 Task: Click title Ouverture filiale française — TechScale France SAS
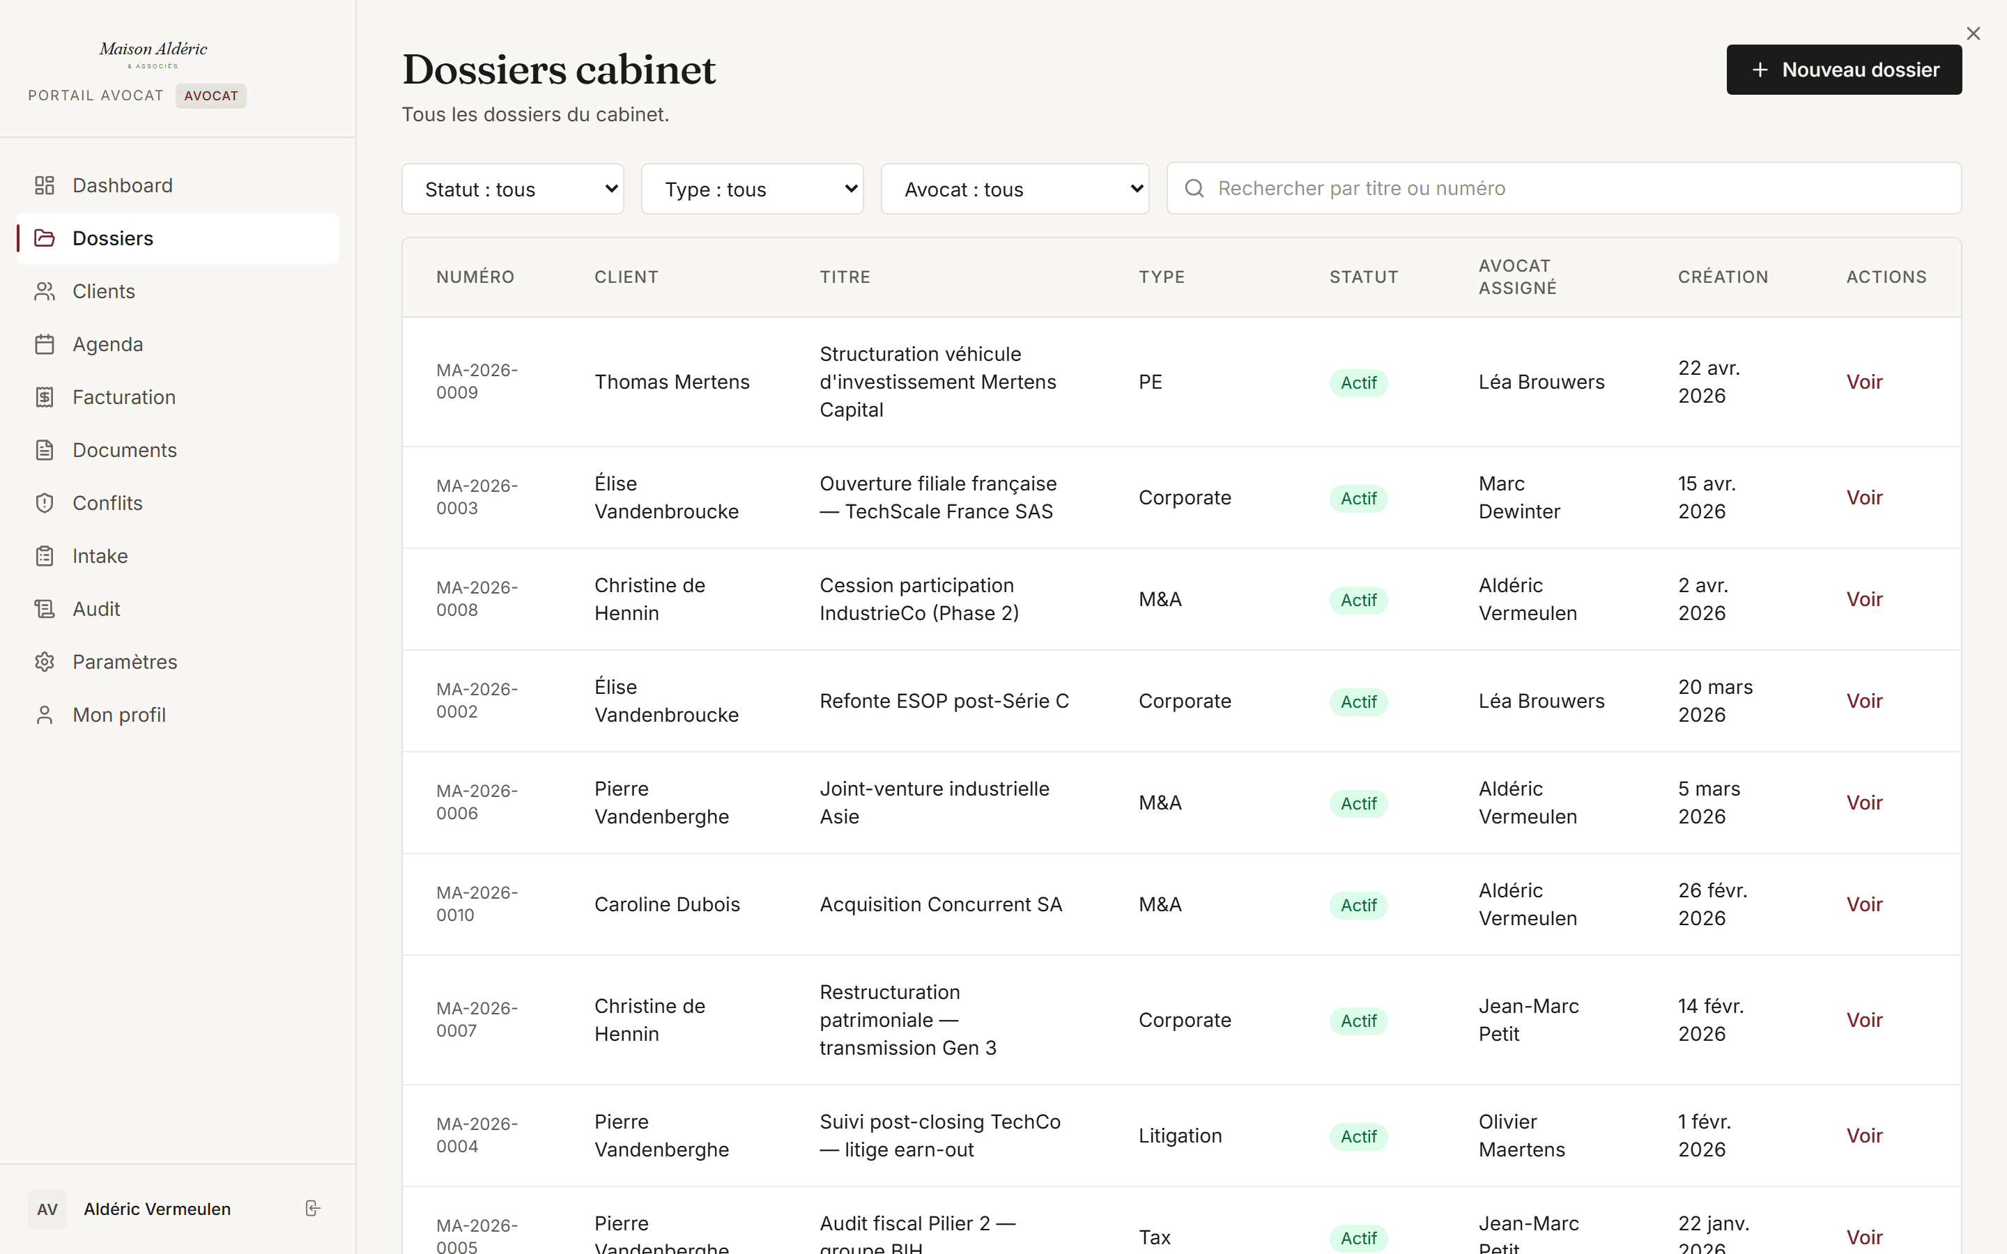click(x=938, y=497)
